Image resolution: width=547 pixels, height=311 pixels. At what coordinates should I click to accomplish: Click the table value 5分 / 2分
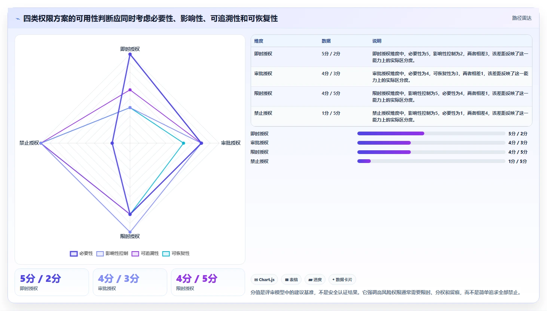pyautogui.click(x=331, y=54)
